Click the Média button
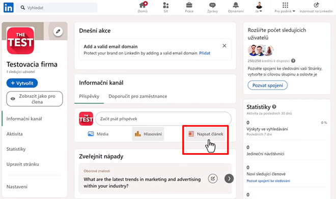The width and height of the screenshot is (336, 199). coord(98,134)
